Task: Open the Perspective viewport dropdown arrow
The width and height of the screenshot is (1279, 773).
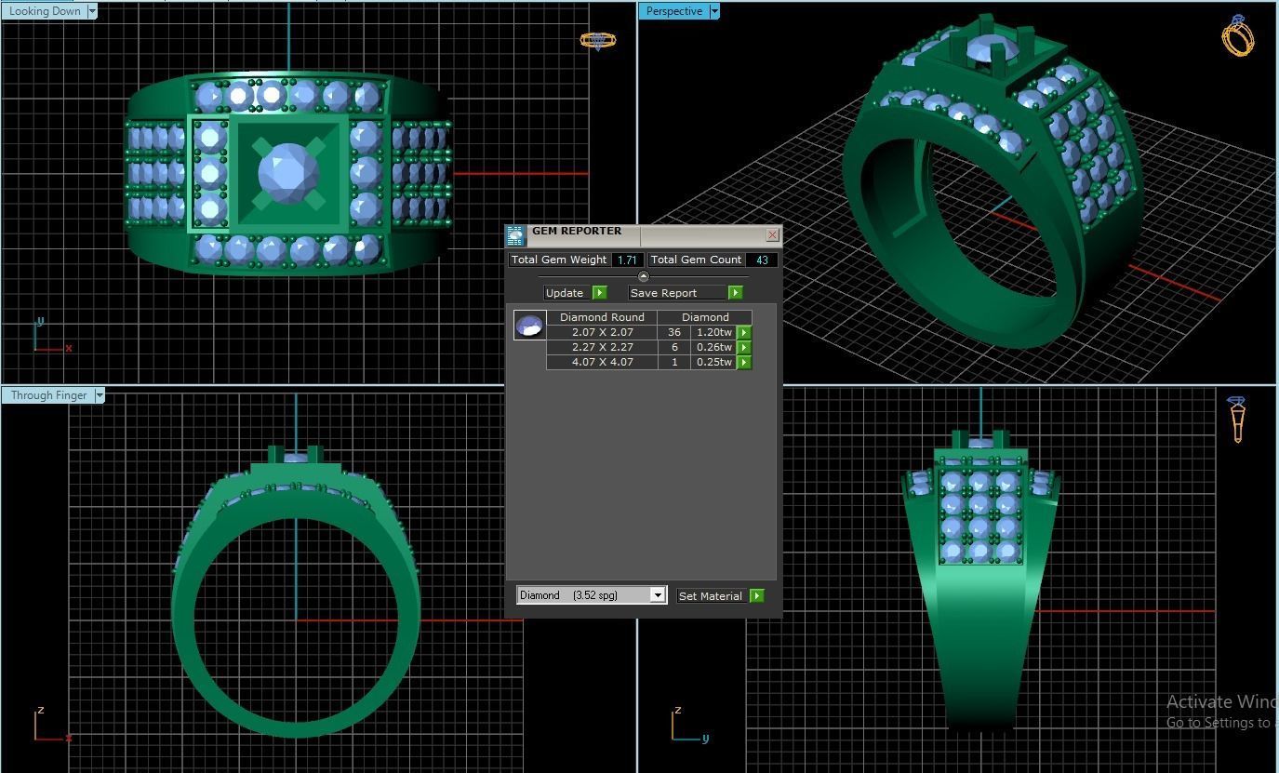Action: (714, 11)
